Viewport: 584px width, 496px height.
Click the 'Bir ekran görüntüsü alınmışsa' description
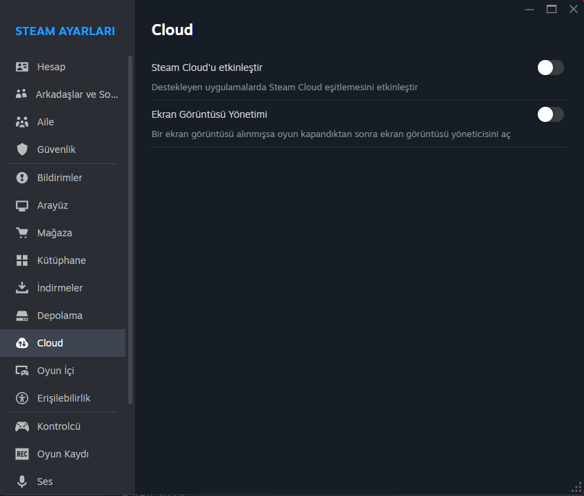click(x=331, y=134)
